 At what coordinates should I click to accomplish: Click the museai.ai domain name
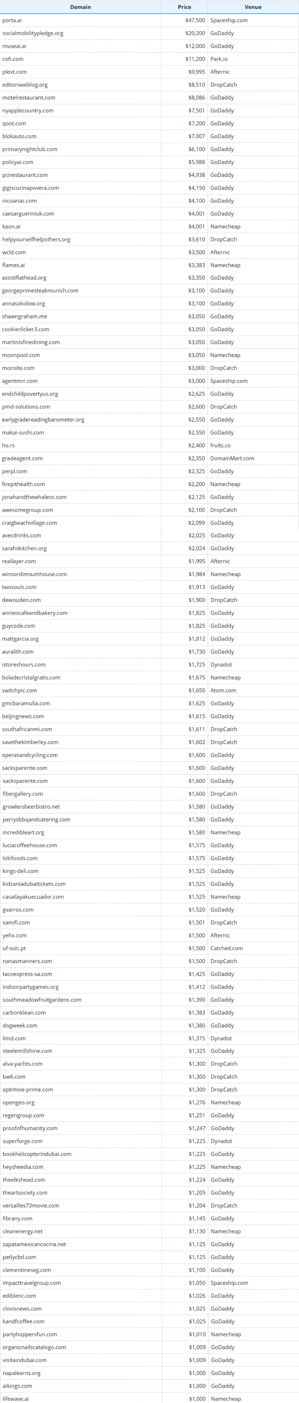[x=14, y=46]
